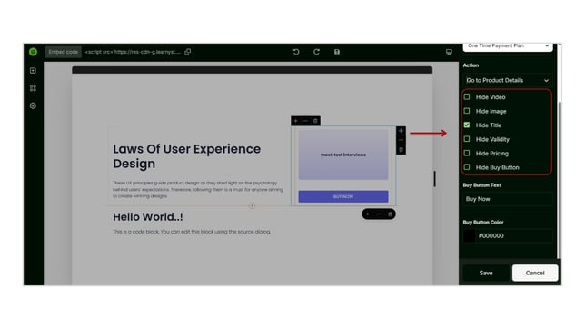Viewport: 585px width, 329px height.
Task: Click the BUY NOW button in preview
Action: coord(343,196)
